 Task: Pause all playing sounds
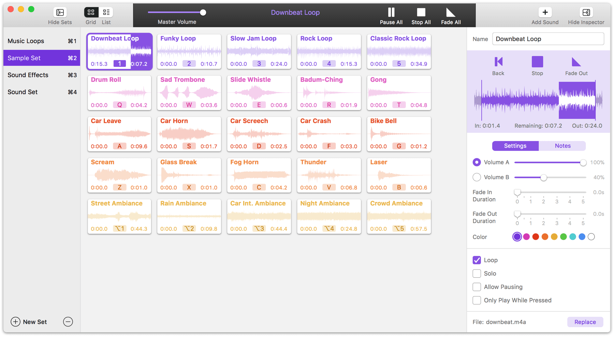[391, 13]
